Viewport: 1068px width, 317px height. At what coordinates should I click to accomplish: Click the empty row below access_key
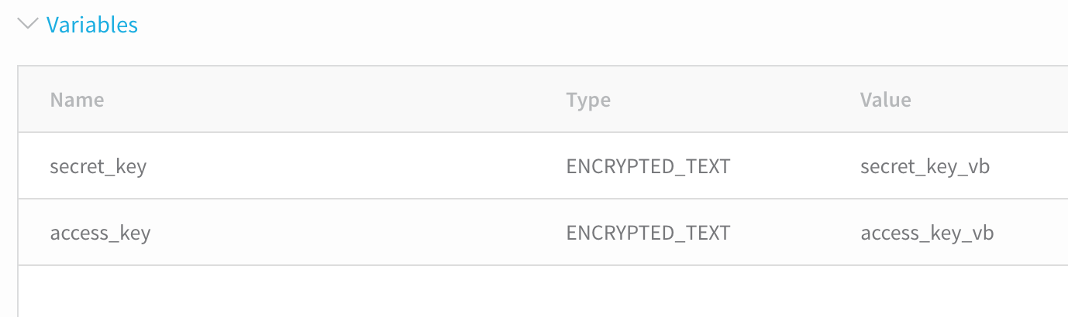(x=543, y=291)
